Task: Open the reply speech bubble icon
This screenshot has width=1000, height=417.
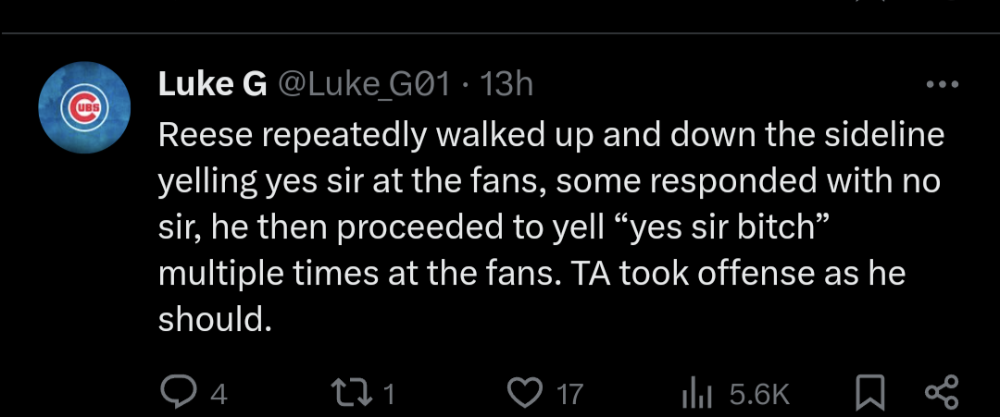Action: [177, 393]
